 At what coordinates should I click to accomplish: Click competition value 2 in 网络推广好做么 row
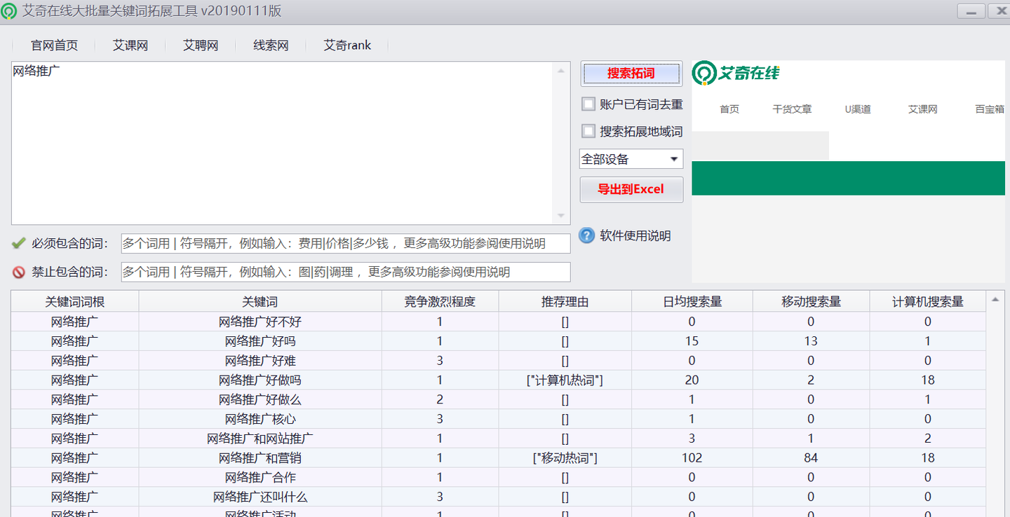(x=440, y=399)
